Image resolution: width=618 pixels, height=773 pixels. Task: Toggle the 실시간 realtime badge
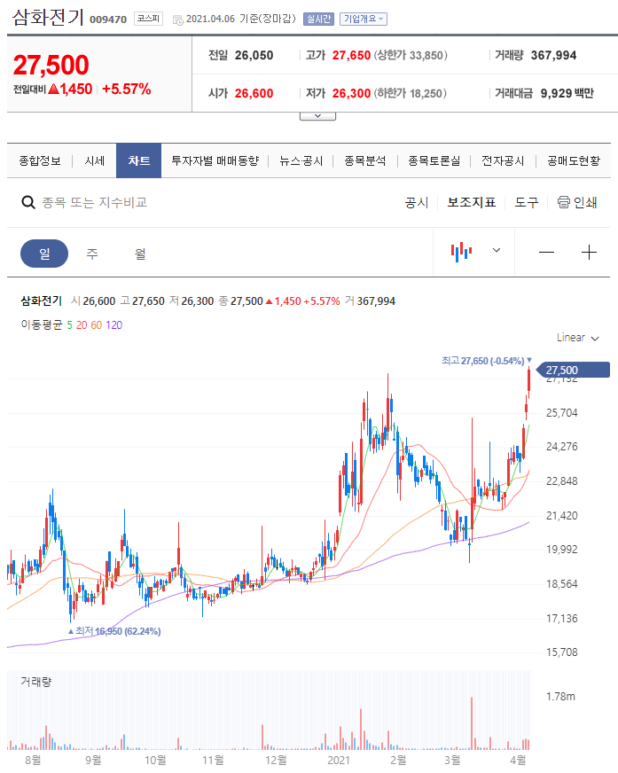318,20
